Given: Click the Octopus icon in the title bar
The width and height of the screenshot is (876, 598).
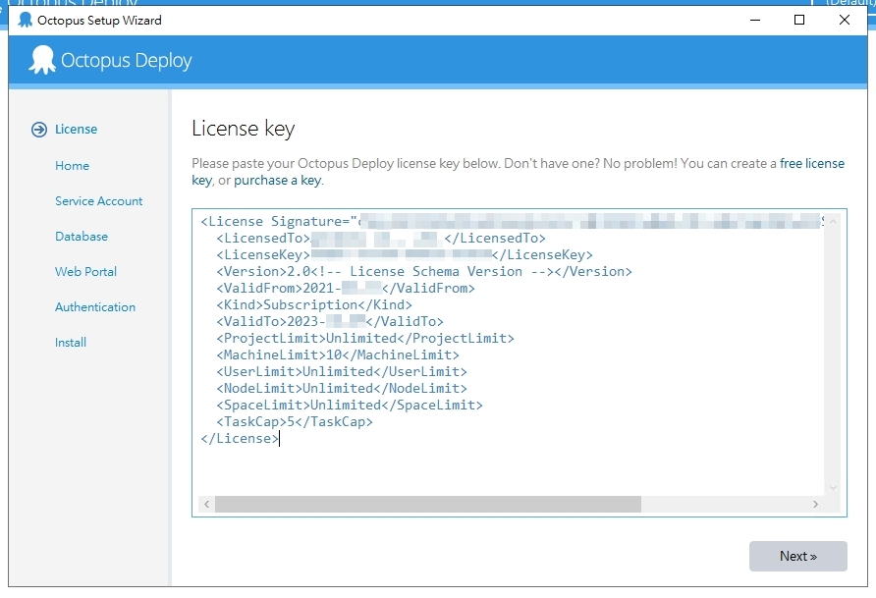Looking at the screenshot, I should click(26, 20).
